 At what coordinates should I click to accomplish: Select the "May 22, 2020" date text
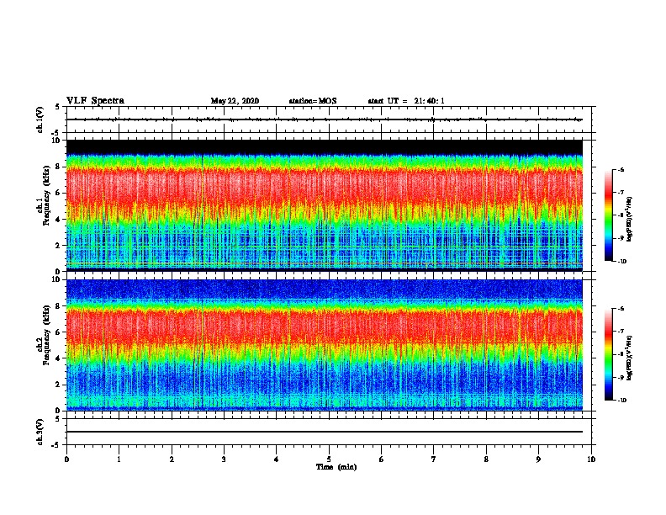click(x=235, y=101)
